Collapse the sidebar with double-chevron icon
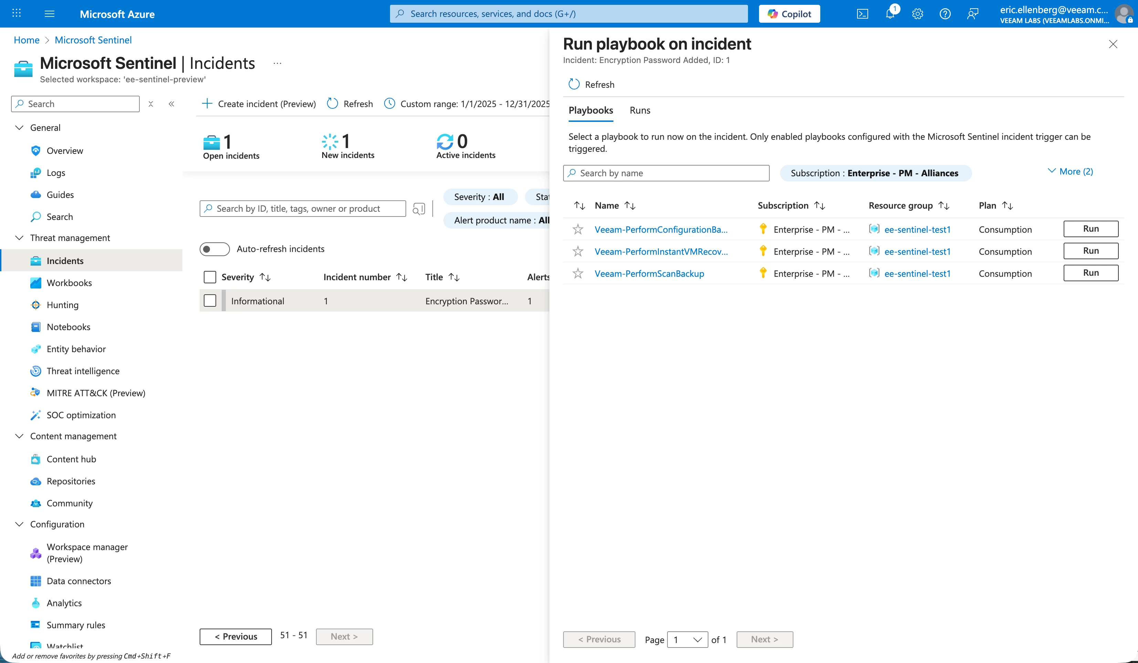Screen dimensions: 1138x663 (172, 104)
